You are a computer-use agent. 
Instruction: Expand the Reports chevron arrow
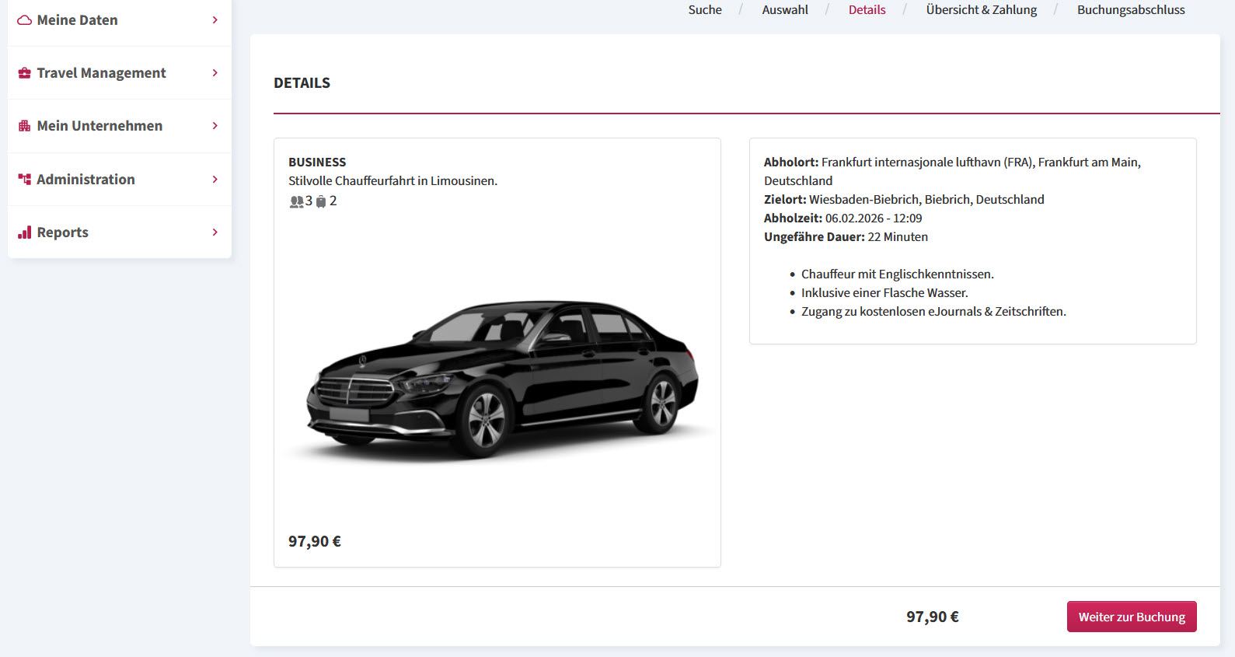pyautogui.click(x=215, y=232)
